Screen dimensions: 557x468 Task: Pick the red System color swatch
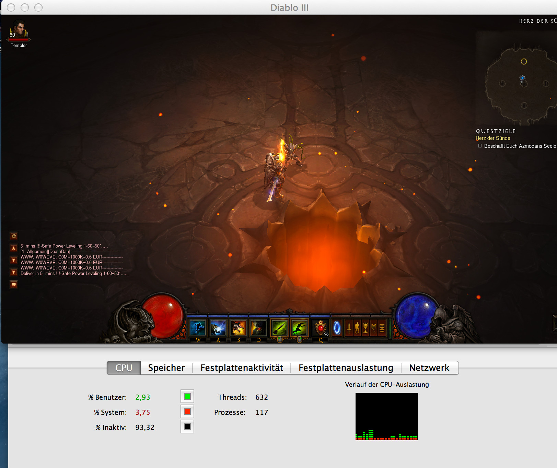[187, 412]
